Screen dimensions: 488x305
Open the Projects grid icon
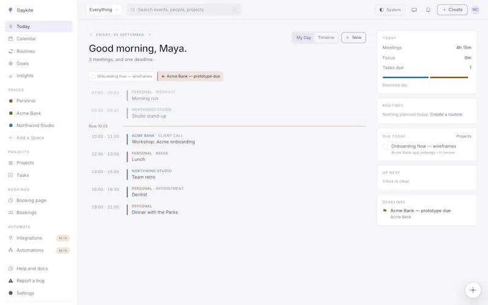[x=10, y=163]
